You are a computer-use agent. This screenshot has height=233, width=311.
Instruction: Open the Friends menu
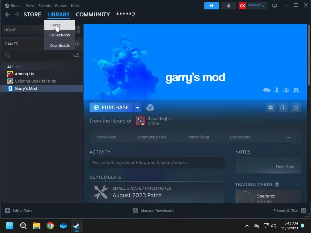point(44,5)
